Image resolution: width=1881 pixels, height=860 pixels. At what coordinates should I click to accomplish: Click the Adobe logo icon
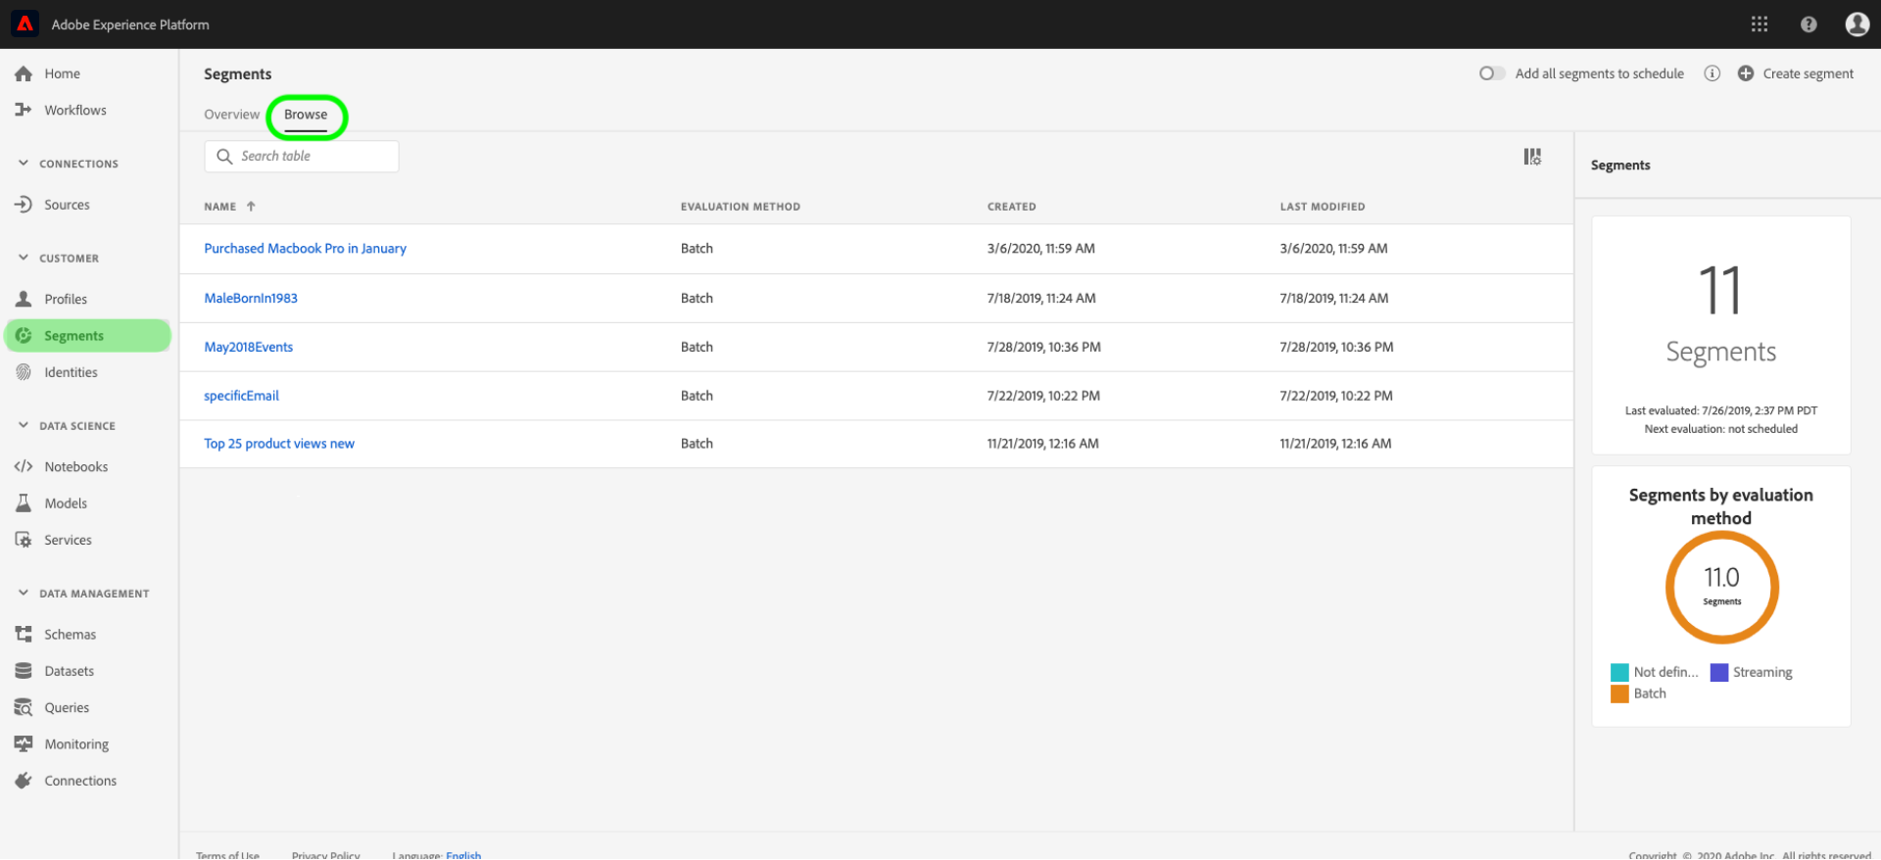click(x=24, y=24)
